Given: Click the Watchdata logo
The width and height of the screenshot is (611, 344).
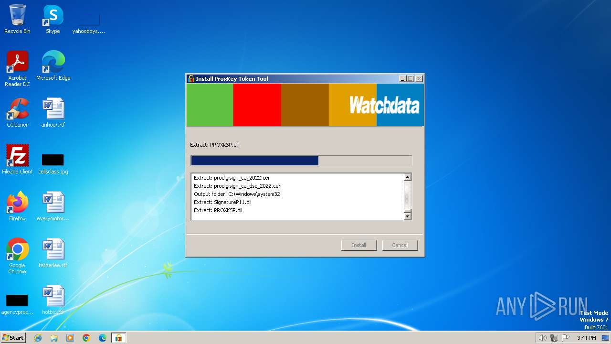Looking at the screenshot, I should click(x=384, y=105).
